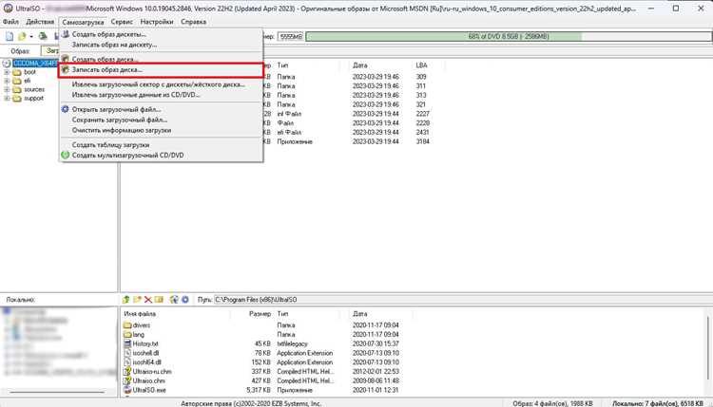
Task: Expand the boot folder in tree
Action: coord(7,72)
